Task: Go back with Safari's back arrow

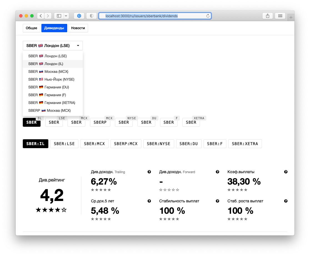Action: click(41, 16)
